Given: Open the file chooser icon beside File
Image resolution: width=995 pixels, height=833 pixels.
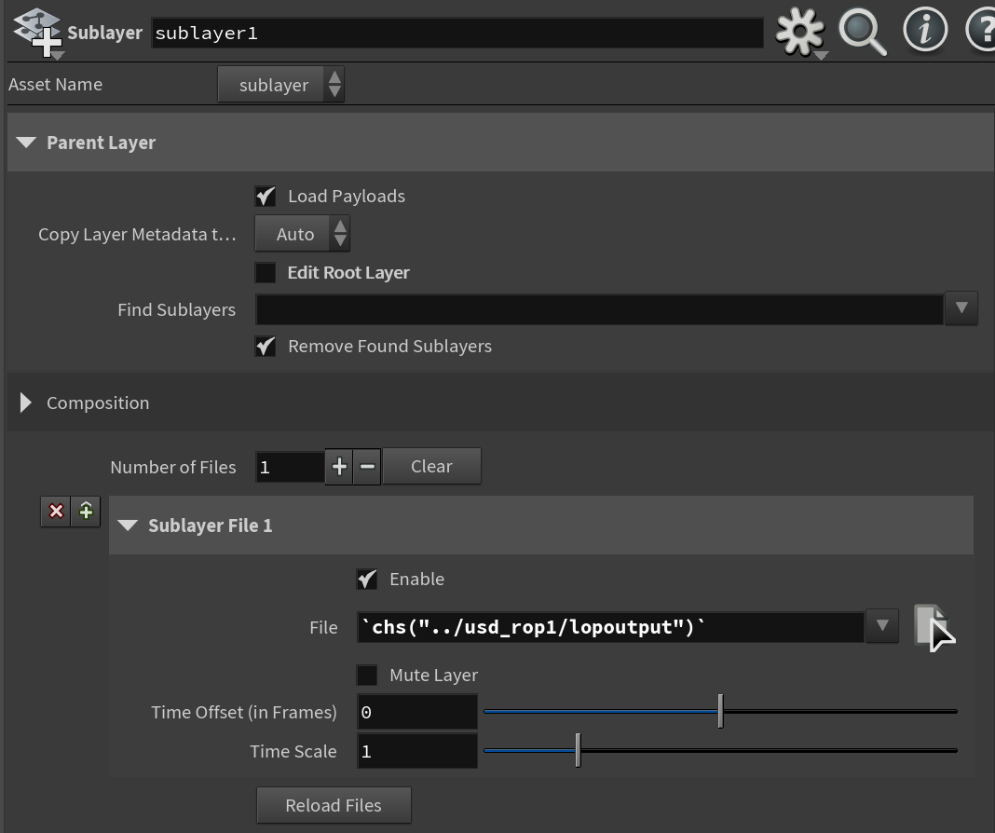Looking at the screenshot, I should 934,627.
